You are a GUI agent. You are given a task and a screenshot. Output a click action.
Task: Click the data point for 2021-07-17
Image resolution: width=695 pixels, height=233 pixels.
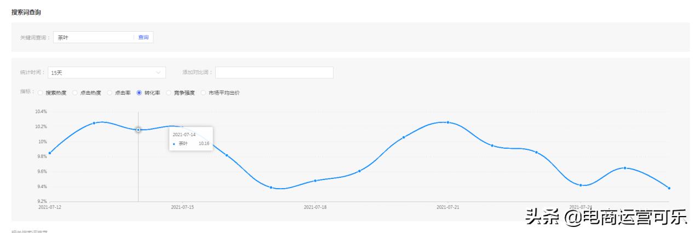(271, 188)
